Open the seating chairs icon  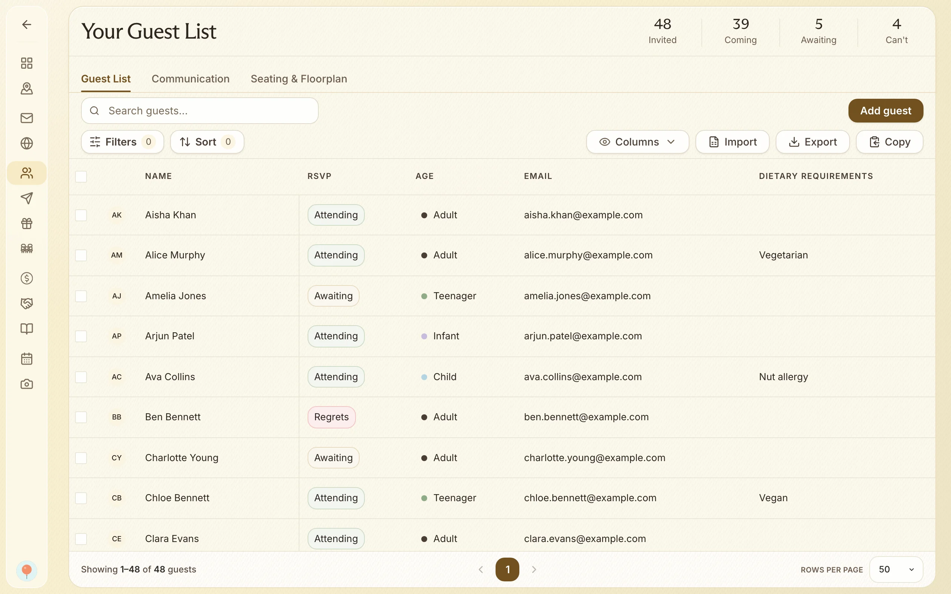(x=26, y=248)
